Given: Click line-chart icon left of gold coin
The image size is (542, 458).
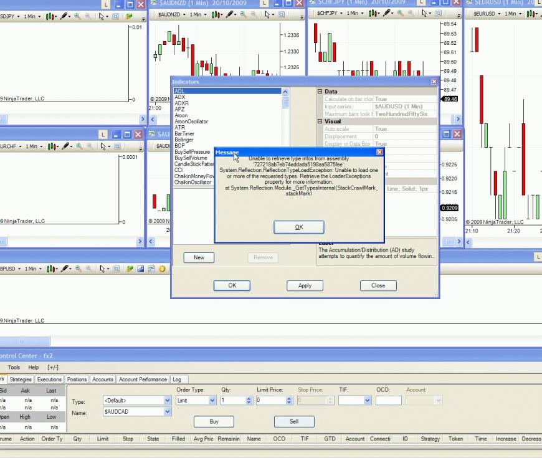Looking at the screenshot, I should coord(151,269).
